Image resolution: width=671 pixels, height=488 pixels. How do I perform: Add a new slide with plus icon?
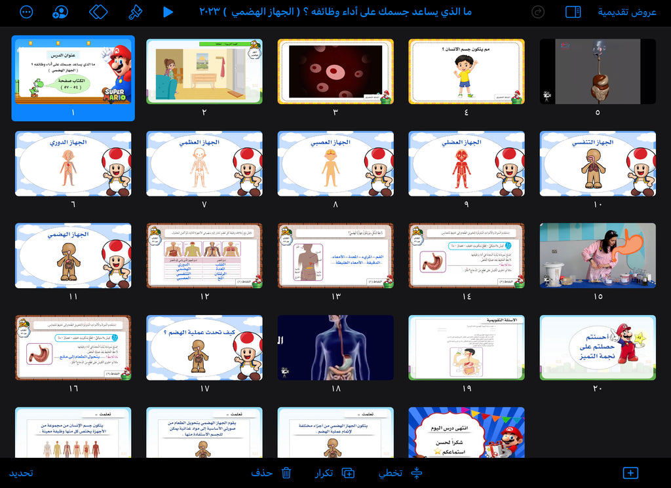630,473
